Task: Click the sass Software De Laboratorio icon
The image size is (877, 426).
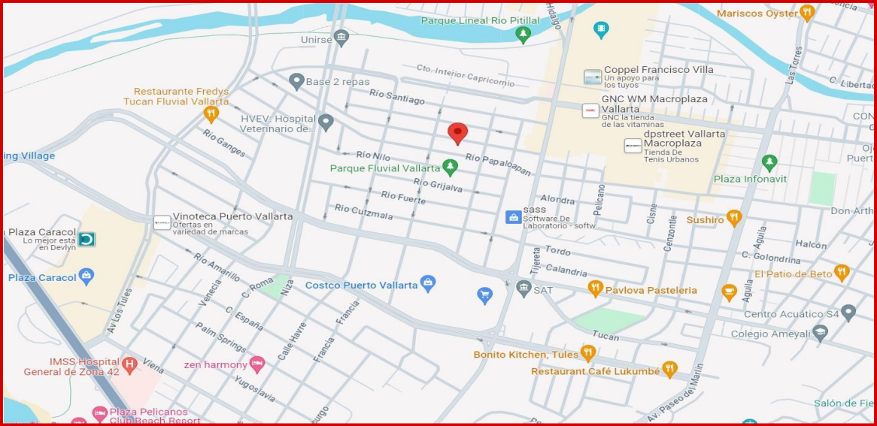Action: [514, 217]
